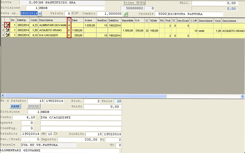Screen dimensions: 245x153
Task: Click the horizontal scrollbar left arrow
Action: 3,96
